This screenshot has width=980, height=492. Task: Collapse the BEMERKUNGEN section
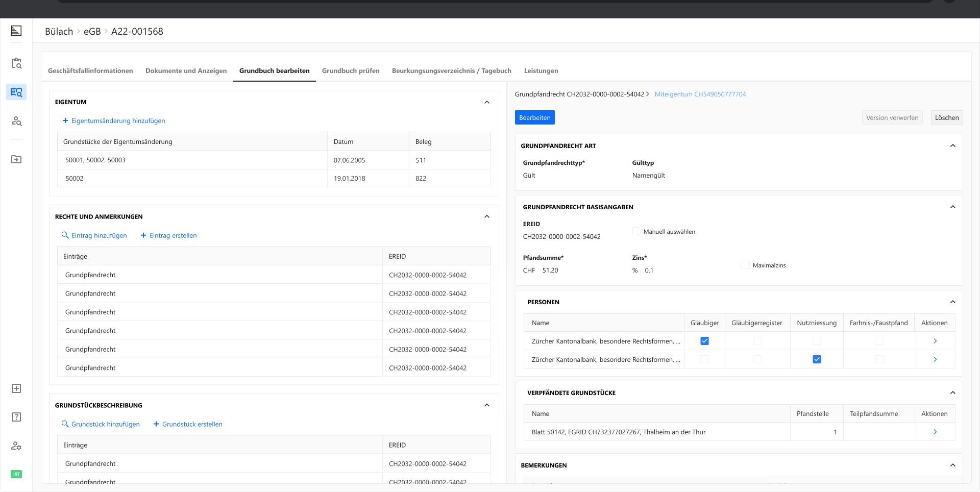tap(952, 465)
